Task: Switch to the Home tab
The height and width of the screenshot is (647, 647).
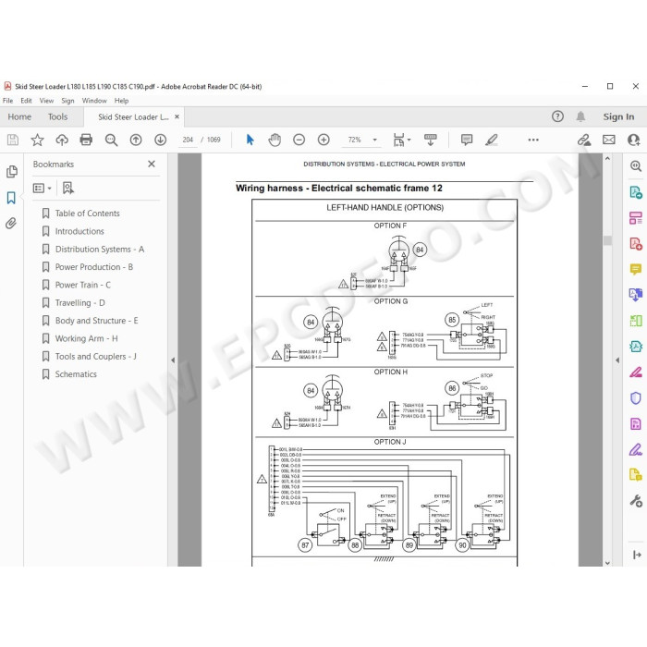Action: tap(19, 116)
